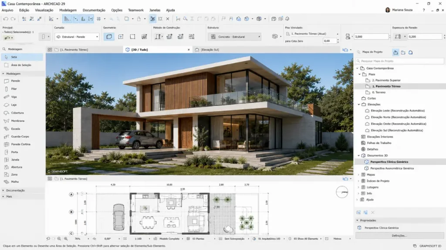Select the Guarda-Corpo railing tool
This screenshot has width=446, height=250.
(x=20, y=136)
